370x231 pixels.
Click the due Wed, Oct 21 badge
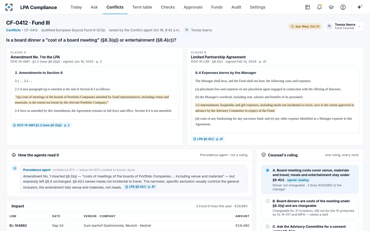point(305,26)
